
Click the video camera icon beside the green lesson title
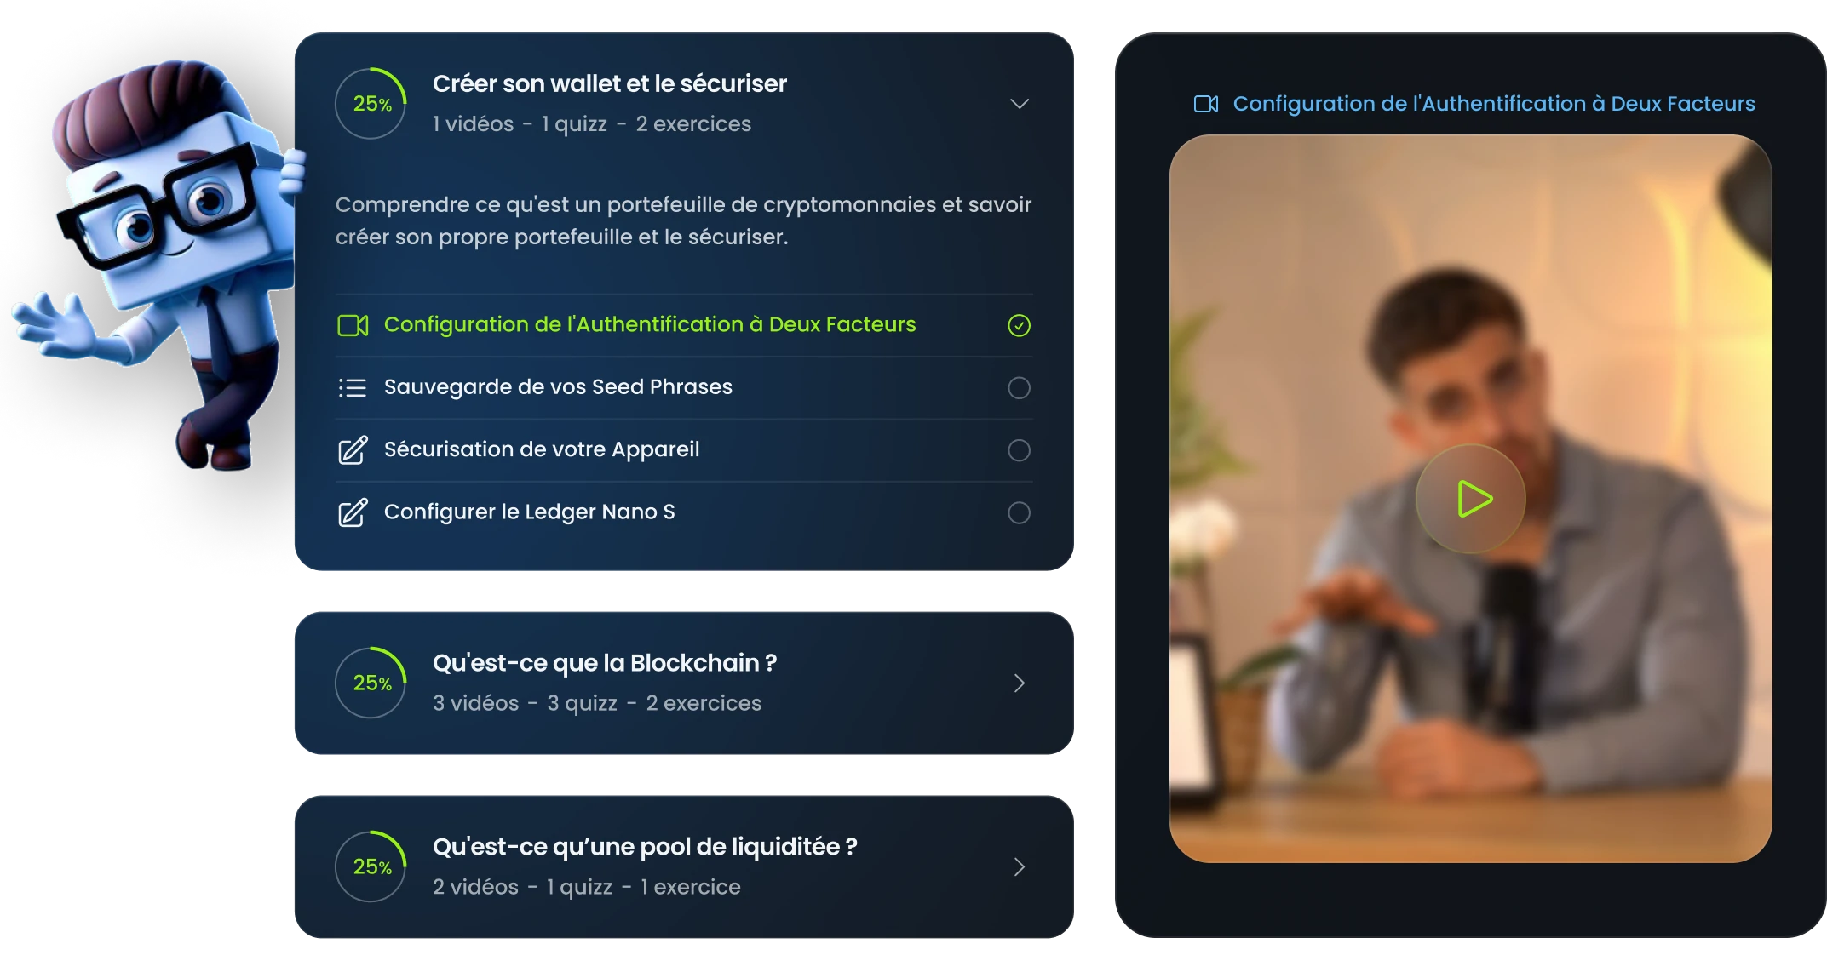click(353, 325)
